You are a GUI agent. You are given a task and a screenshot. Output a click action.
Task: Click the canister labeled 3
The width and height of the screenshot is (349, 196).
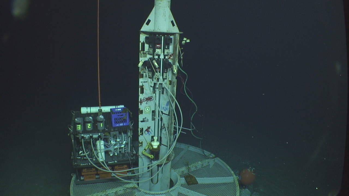(79, 124)
